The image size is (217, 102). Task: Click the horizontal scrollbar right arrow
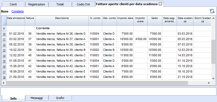click(209, 83)
